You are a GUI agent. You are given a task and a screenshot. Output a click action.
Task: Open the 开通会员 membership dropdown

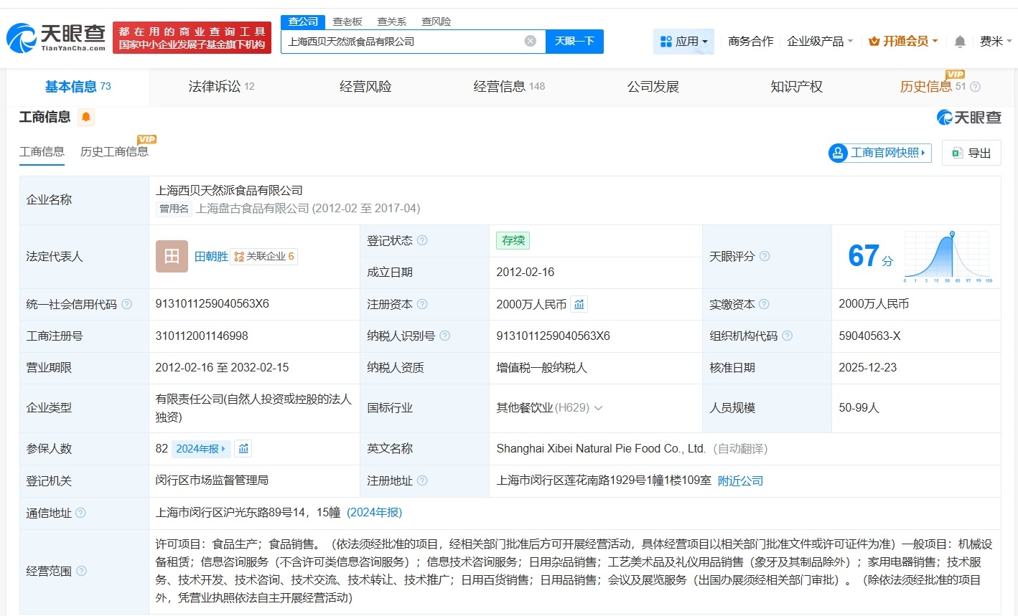click(903, 42)
